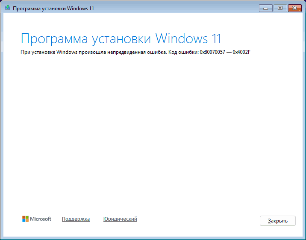This screenshot has width=306, height=240.
Task: Click the Microsoft logo
Action: click(x=37, y=219)
